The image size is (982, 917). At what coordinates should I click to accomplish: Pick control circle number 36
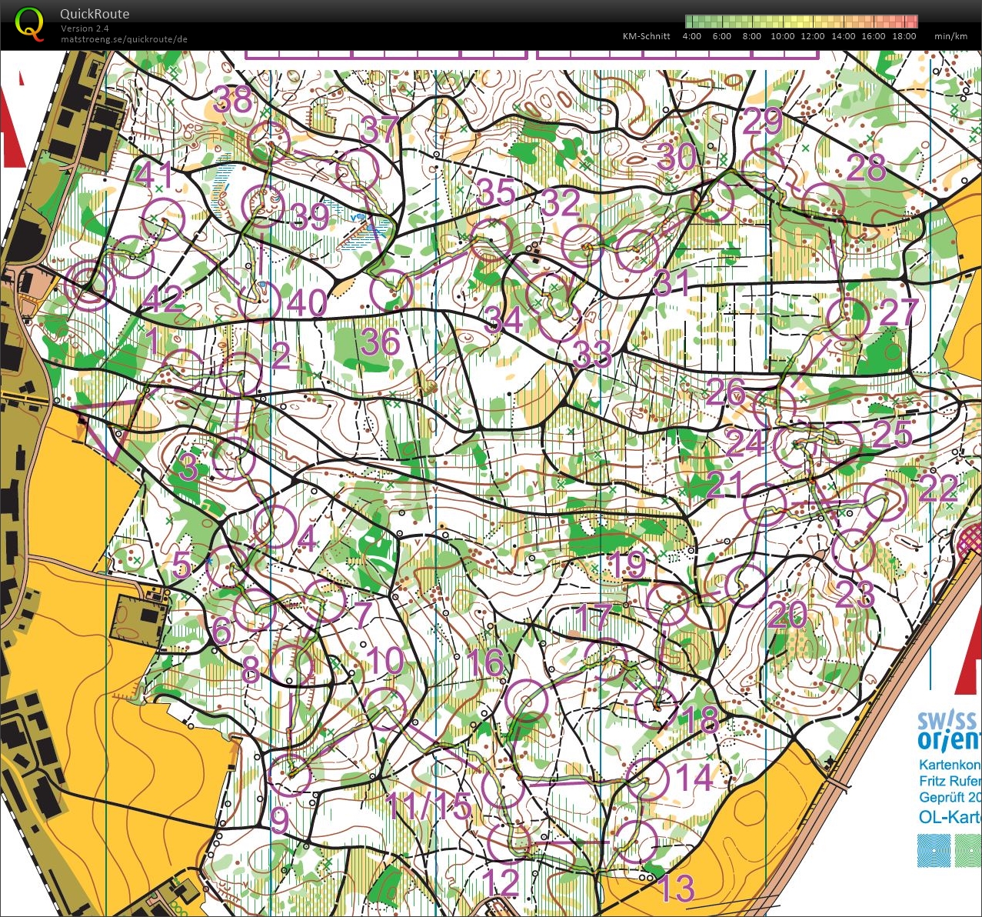click(391, 292)
